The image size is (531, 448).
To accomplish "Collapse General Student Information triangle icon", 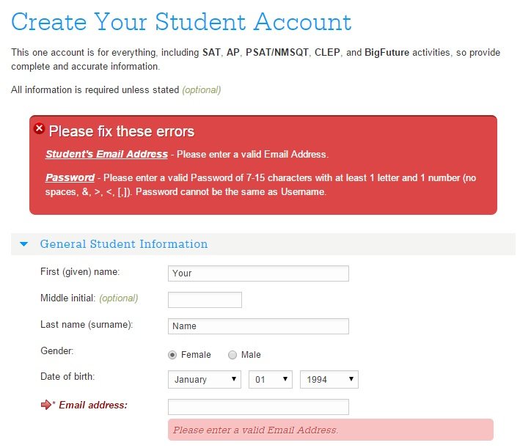I will tap(23, 244).
